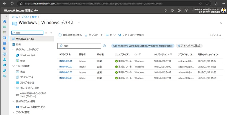This screenshot has width=227, height=115.
Task: Open グループ ポリシー分析 menu item
Action: pyautogui.click(x=30, y=88)
